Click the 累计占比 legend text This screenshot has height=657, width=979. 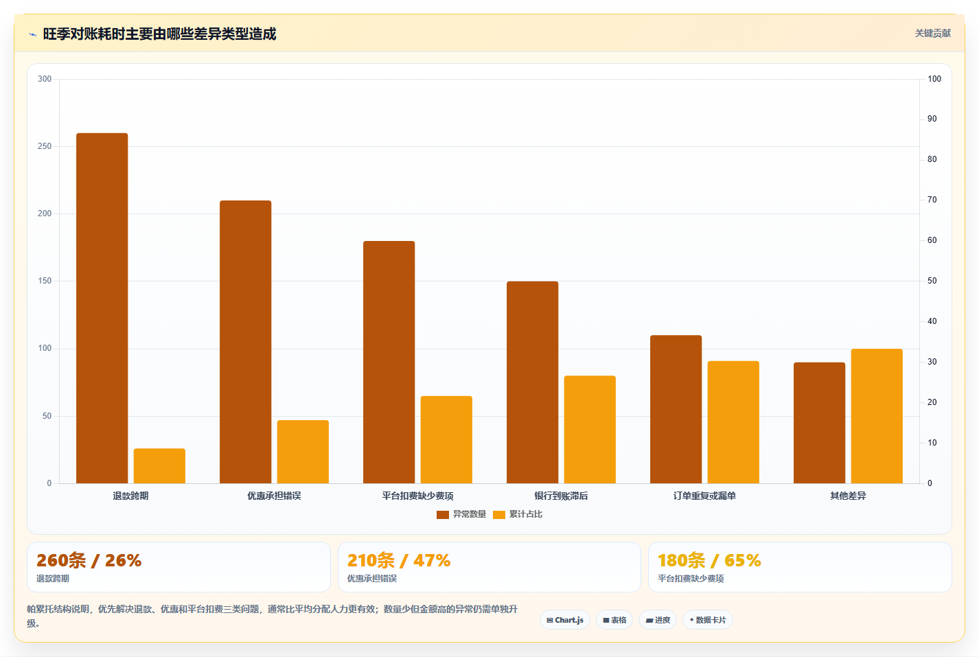click(x=526, y=514)
